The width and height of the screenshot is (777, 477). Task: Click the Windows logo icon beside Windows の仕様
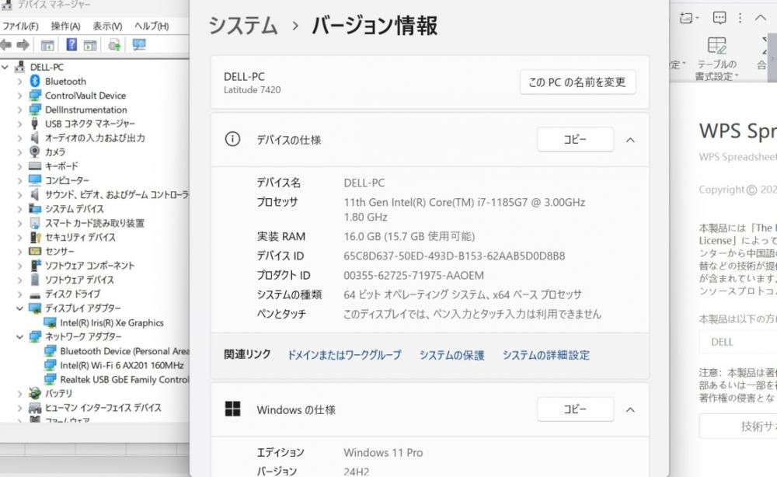coord(232,409)
